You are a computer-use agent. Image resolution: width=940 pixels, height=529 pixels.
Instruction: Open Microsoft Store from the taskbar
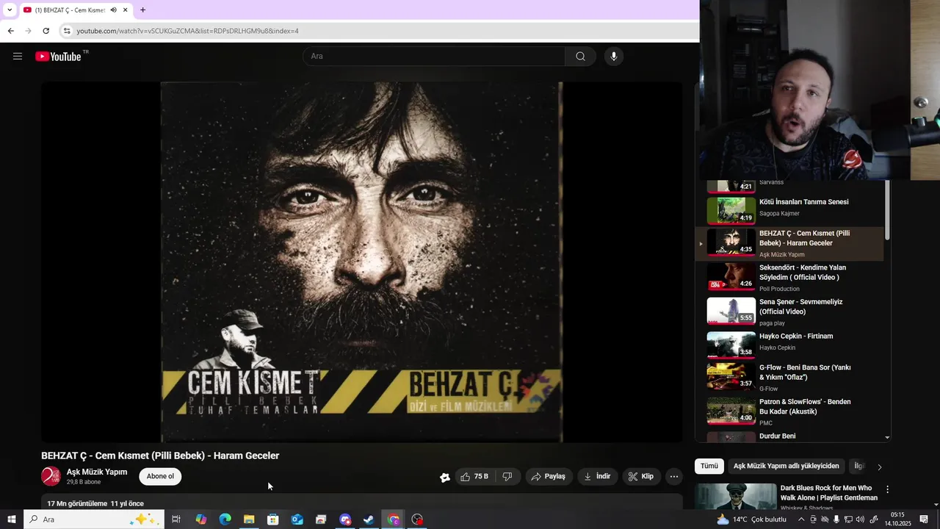(273, 519)
